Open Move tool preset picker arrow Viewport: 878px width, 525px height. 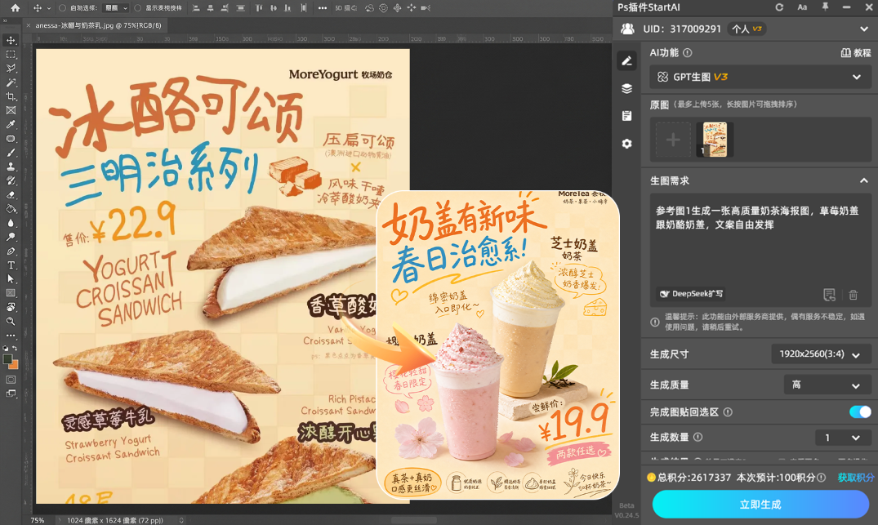[49, 8]
